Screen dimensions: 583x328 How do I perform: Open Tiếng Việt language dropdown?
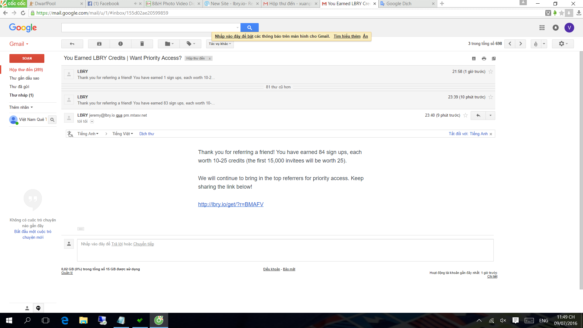coord(122,134)
